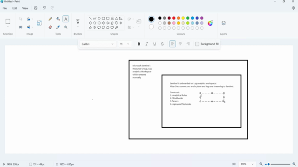
Task: Choose the Diamond shape
Action: coord(90,23)
